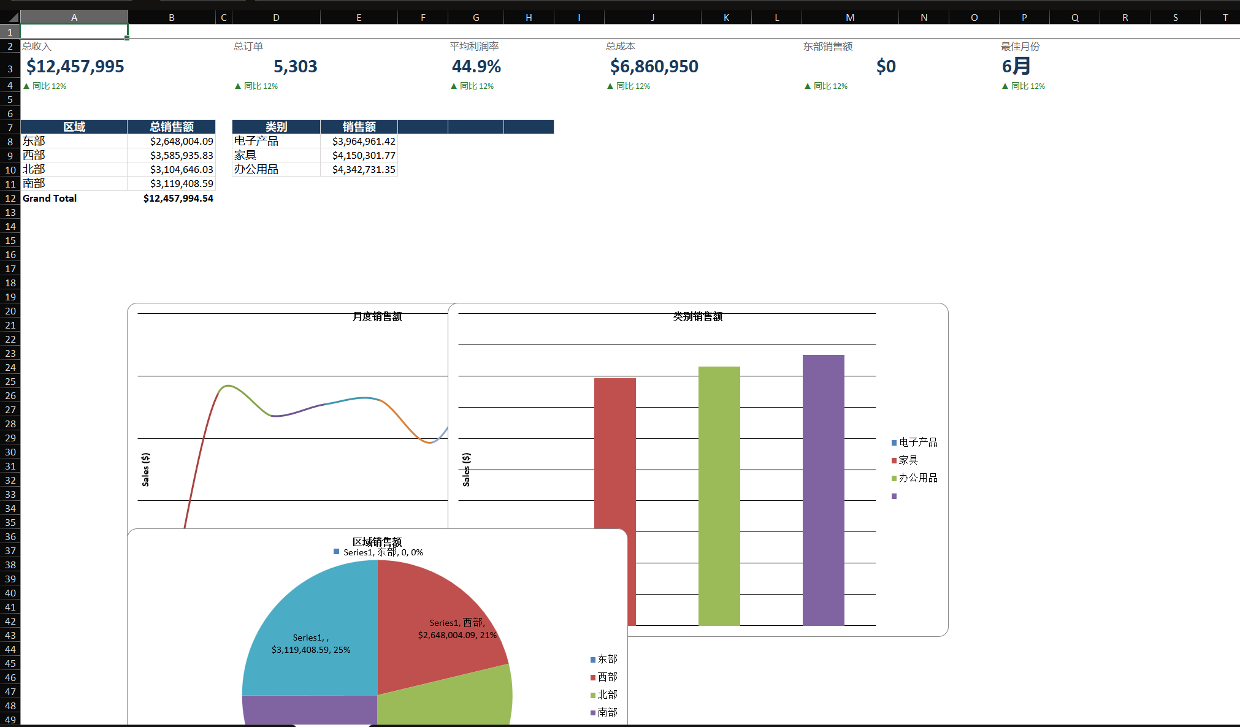Click the 东部销售额 label

(x=828, y=46)
